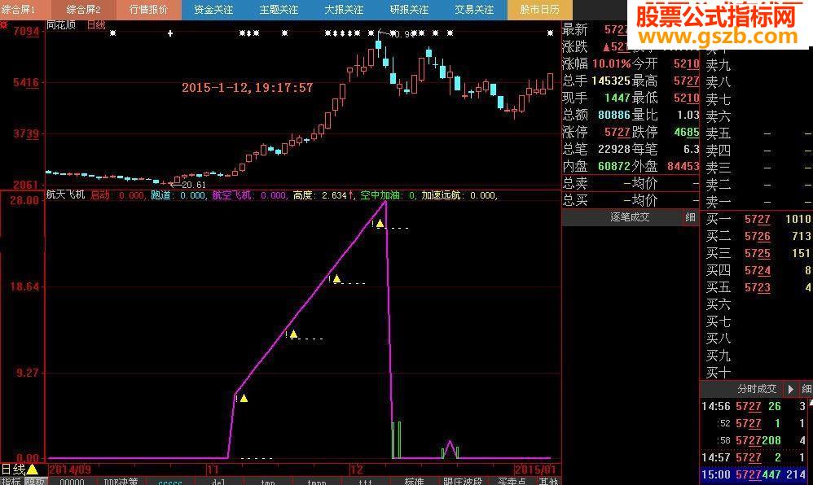Select the del indicator tab
Screen dimensions: 813x485
(218, 482)
